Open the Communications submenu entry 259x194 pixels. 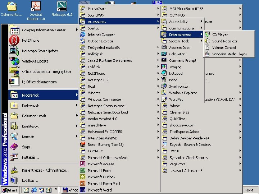(x=182, y=28)
